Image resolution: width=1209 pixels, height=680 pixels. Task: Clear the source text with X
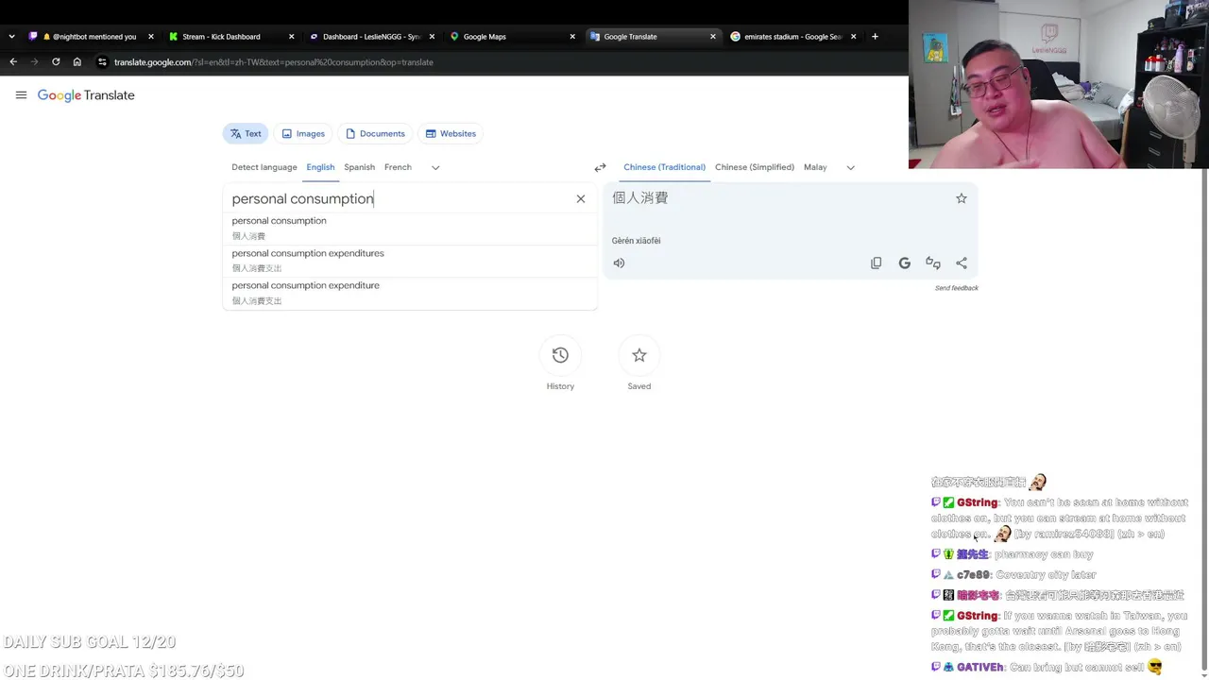581,198
